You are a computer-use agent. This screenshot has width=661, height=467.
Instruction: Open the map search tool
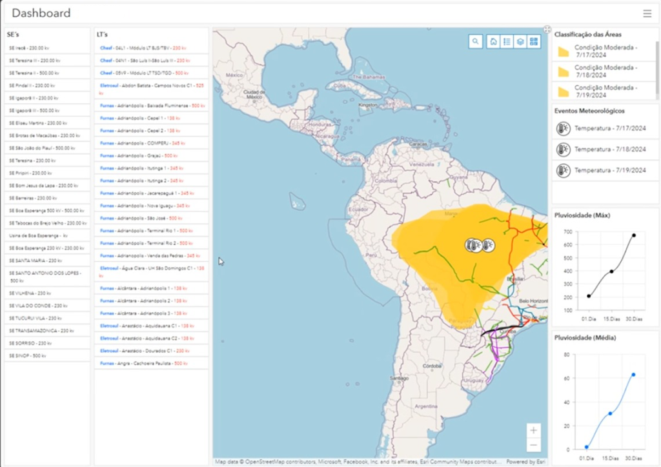[x=475, y=41]
